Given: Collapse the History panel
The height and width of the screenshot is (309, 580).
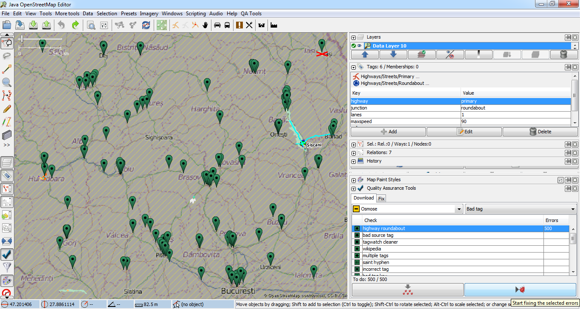Looking at the screenshot, I should coord(353,161).
